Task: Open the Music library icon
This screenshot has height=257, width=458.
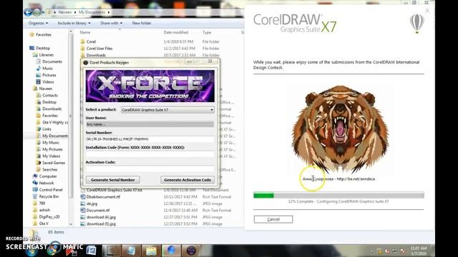Action: coord(38,69)
